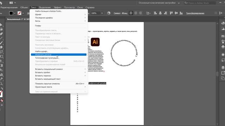Select the Gradient tool
This screenshot has height=126, width=225.
[1, 65]
